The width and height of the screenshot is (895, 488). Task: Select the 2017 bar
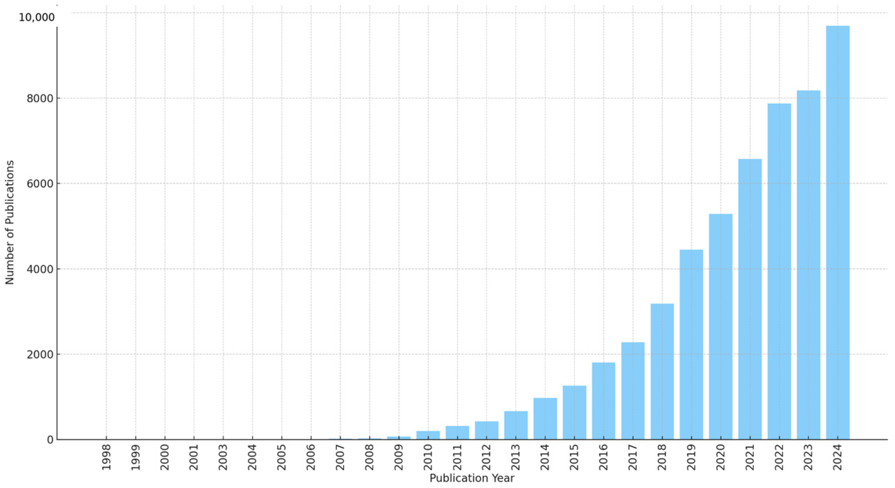[x=633, y=391]
